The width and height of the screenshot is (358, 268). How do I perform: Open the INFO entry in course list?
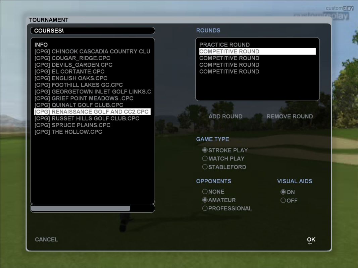(x=41, y=45)
